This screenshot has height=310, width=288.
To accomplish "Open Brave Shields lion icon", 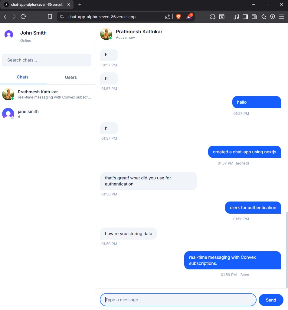I will click(178, 17).
